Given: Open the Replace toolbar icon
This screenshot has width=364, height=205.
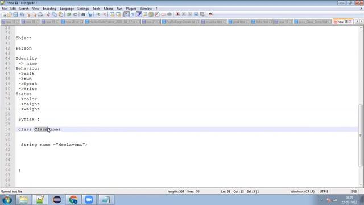Looking at the screenshot, I should [89, 14].
